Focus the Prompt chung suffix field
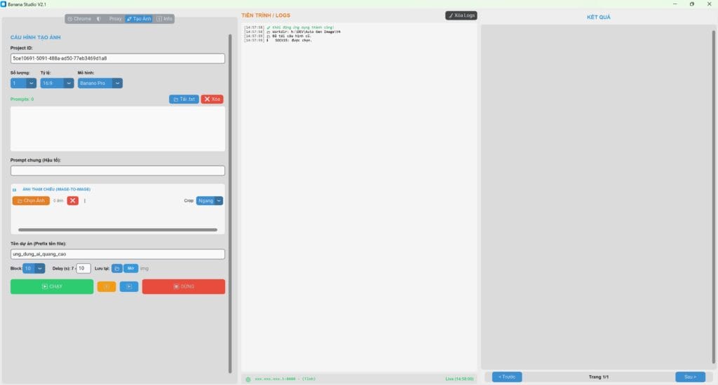The width and height of the screenshot is (718, 385). [117, 171]
